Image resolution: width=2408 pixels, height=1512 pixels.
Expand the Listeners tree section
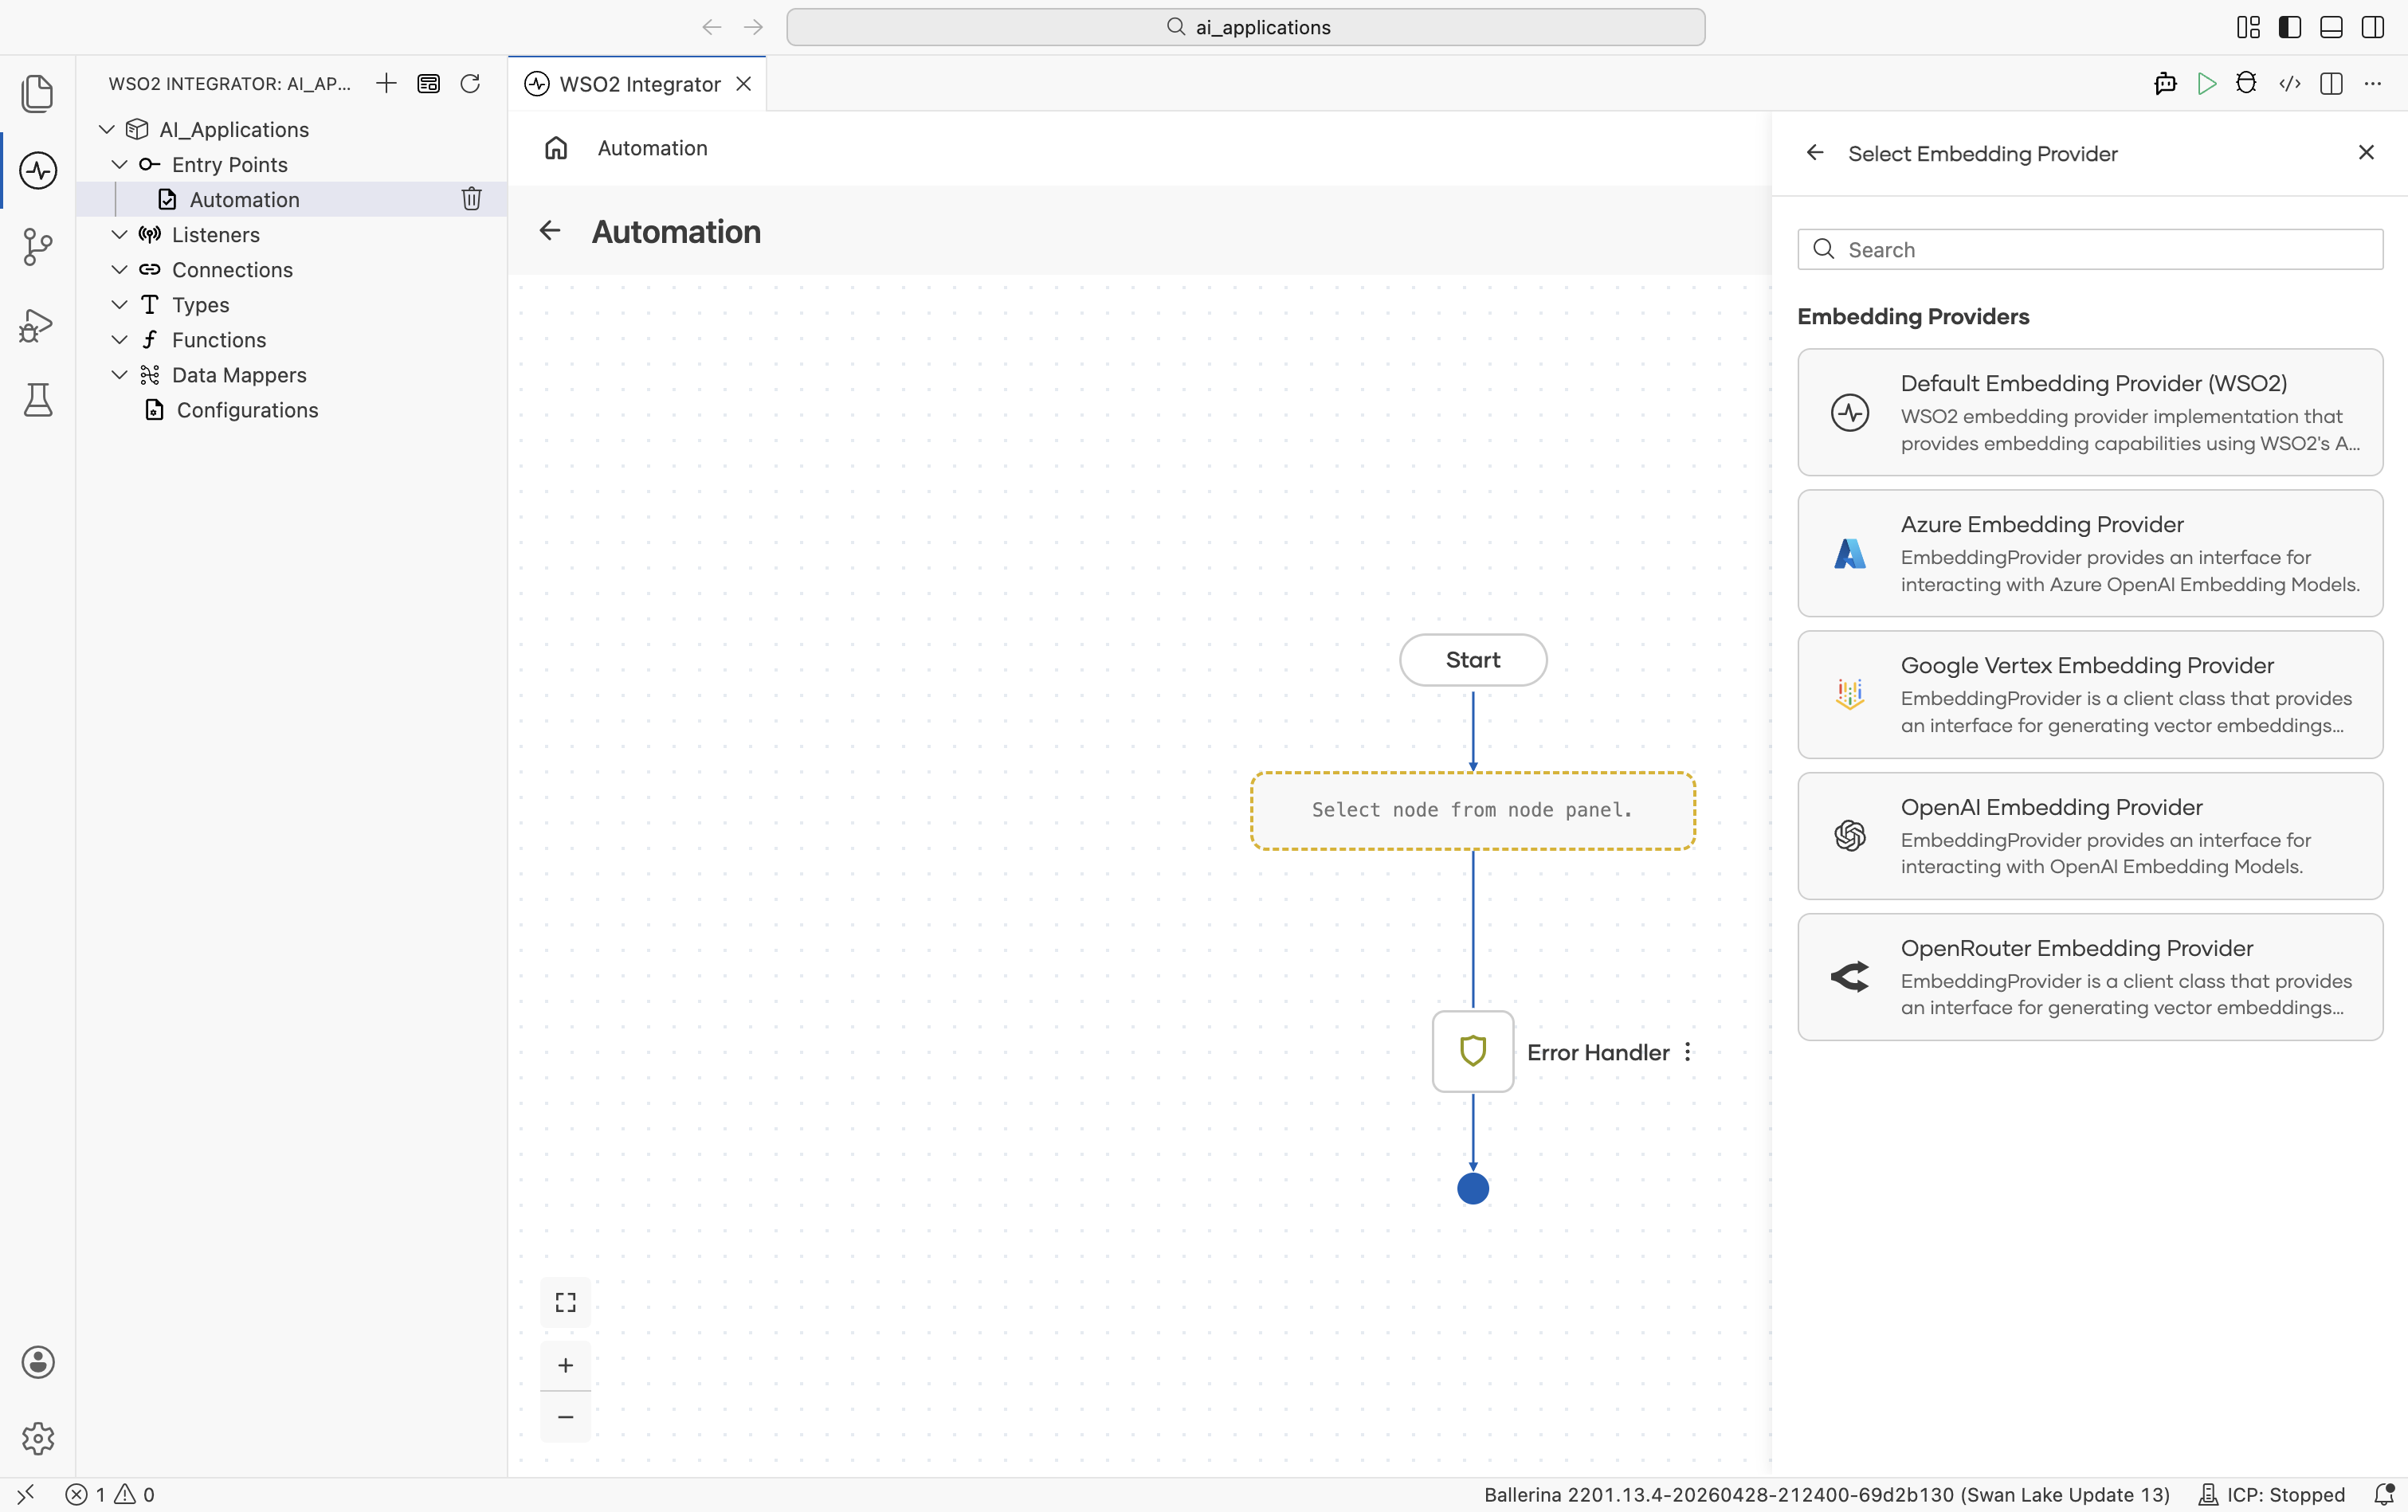(x=119, y=234)
